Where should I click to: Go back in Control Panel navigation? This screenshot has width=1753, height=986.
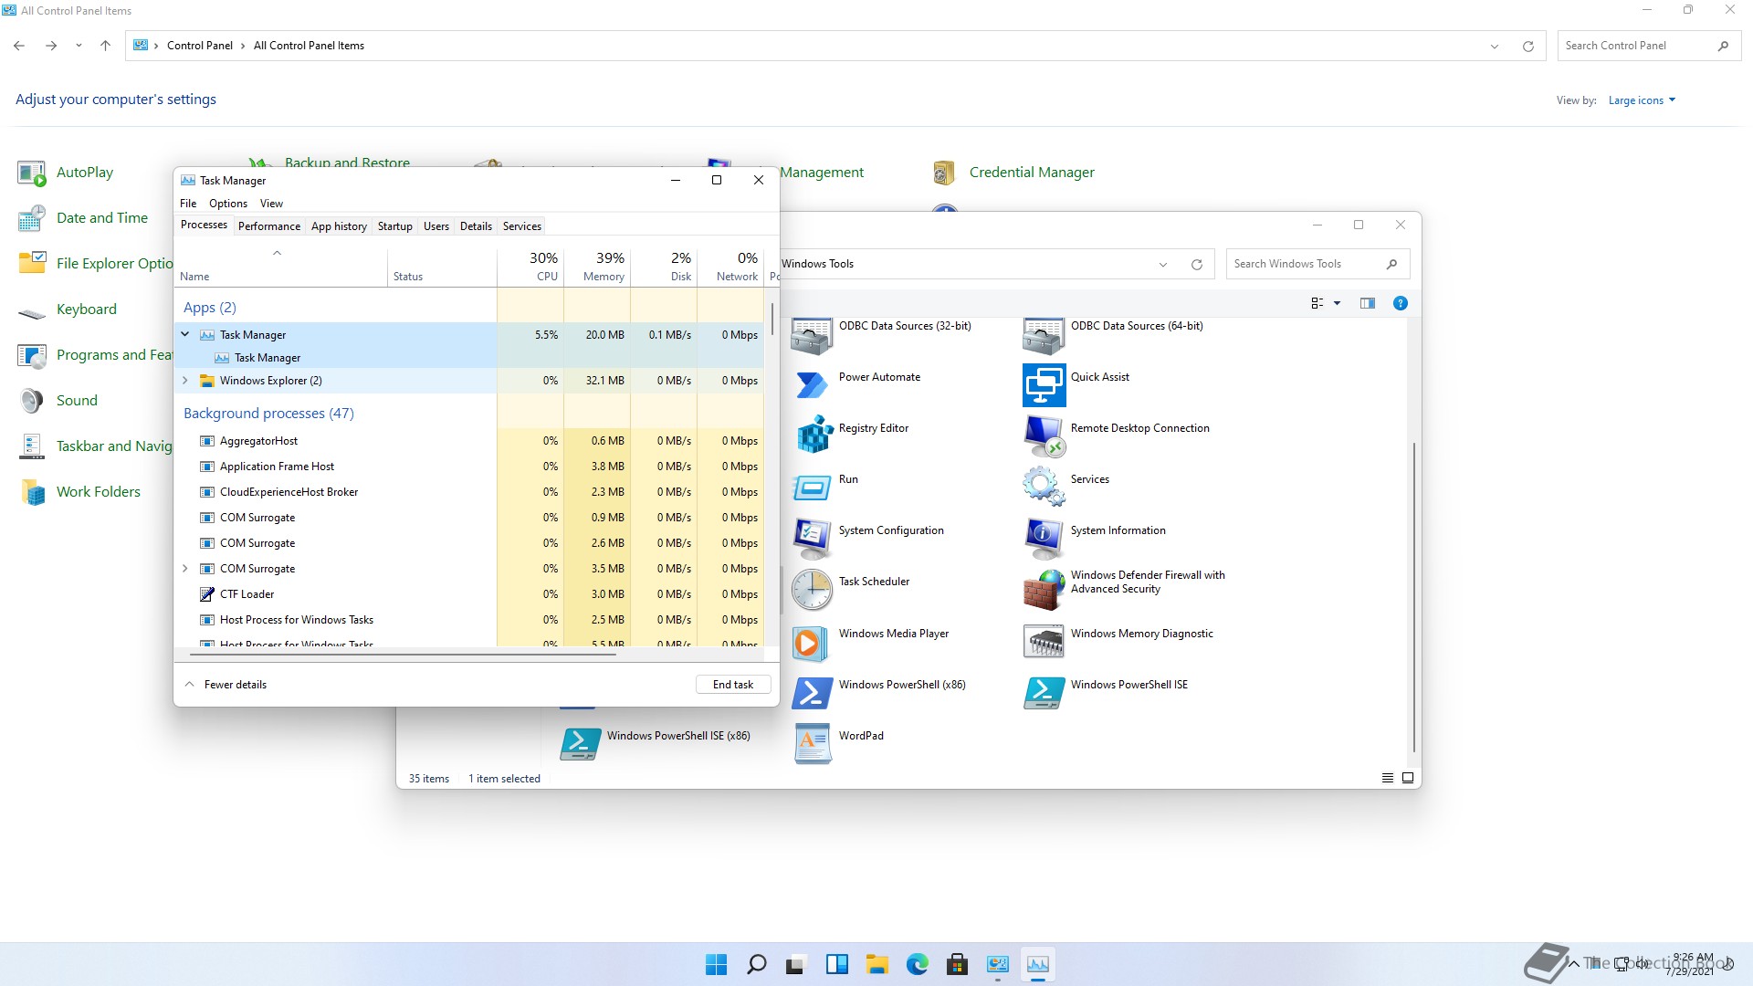[19, 46]
